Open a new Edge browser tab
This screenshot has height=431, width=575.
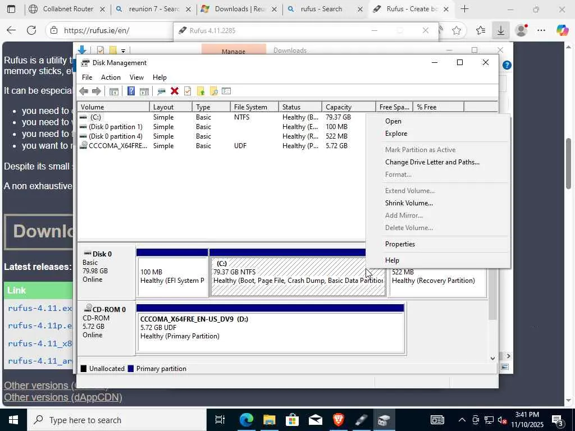[x=464, y=9]
